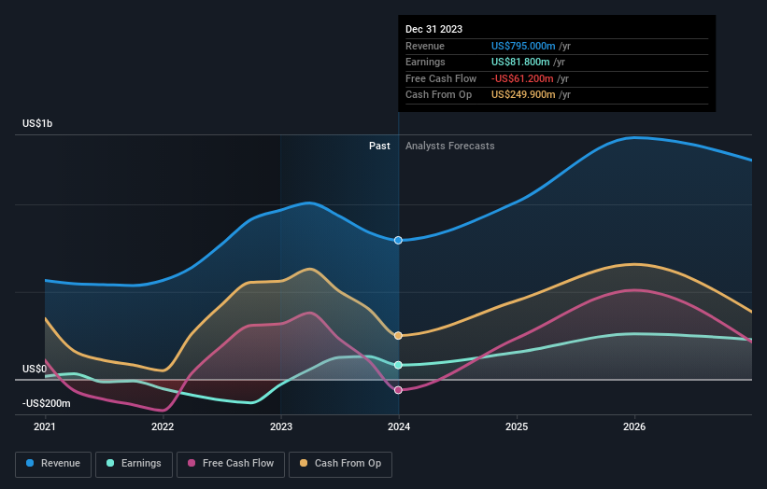The width and height of the screenshot is (767, 489).
Task: Click the blue Revenue data point at 2024
Action: click(398, 241)
